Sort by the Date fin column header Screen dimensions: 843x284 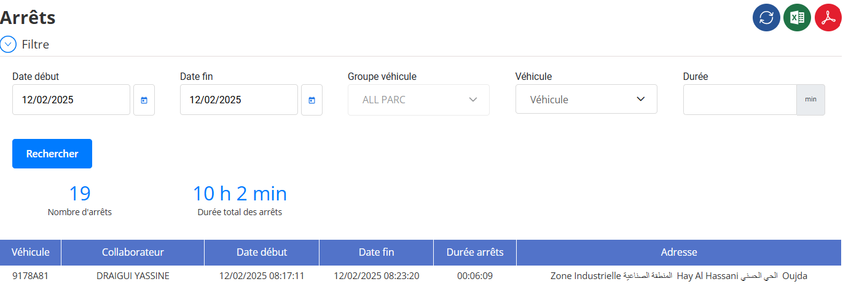[x=377, y=252]
